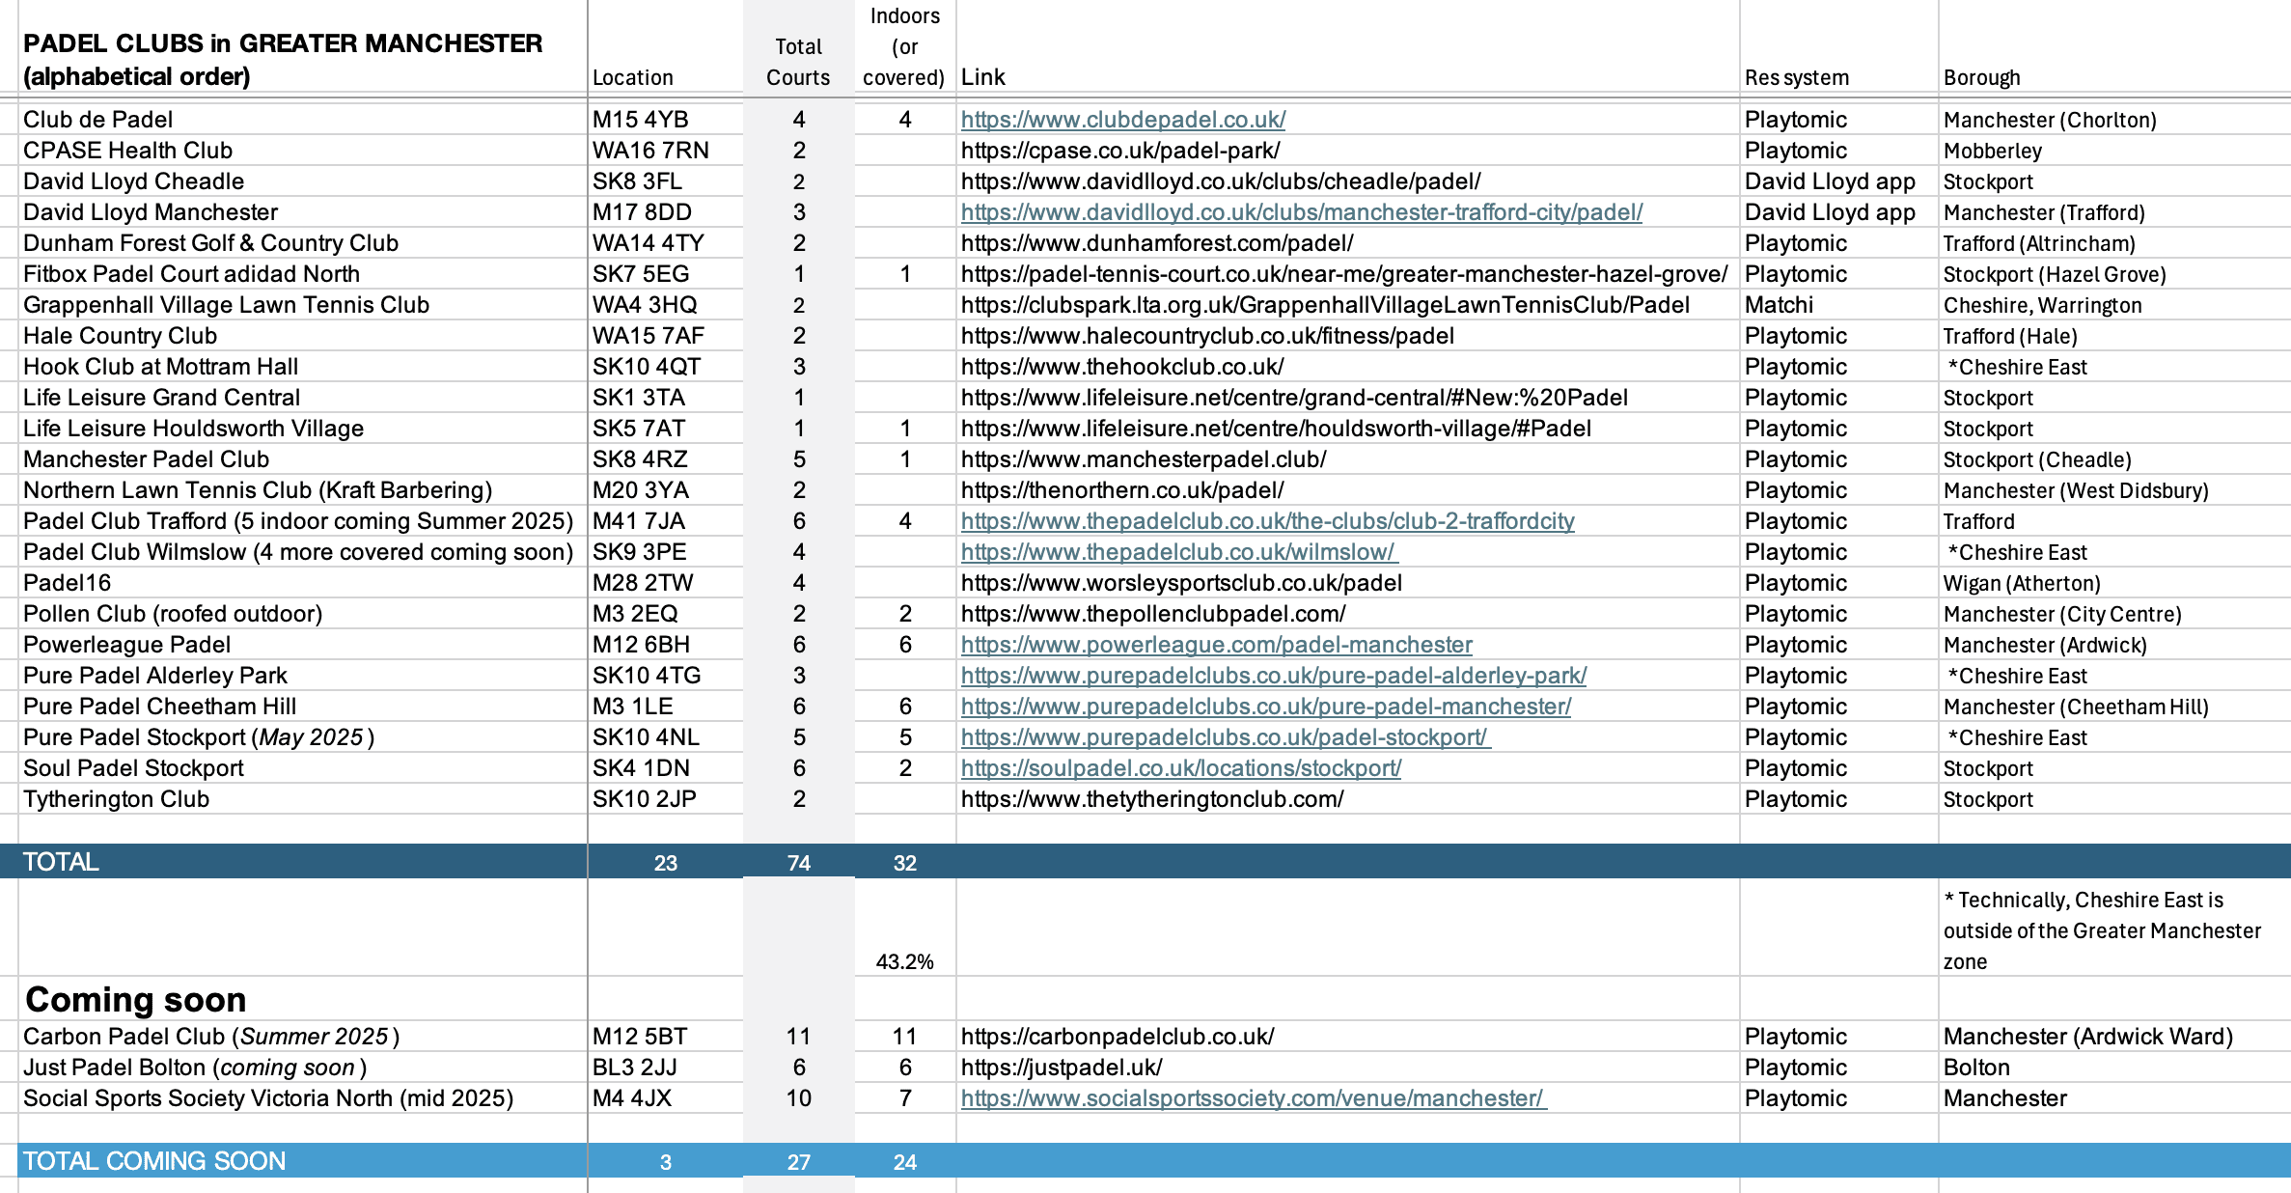Select the Cheshire East footnote cell
The height and width of the screenshot is (1193, 2291).
click(x=2102, y=930)
